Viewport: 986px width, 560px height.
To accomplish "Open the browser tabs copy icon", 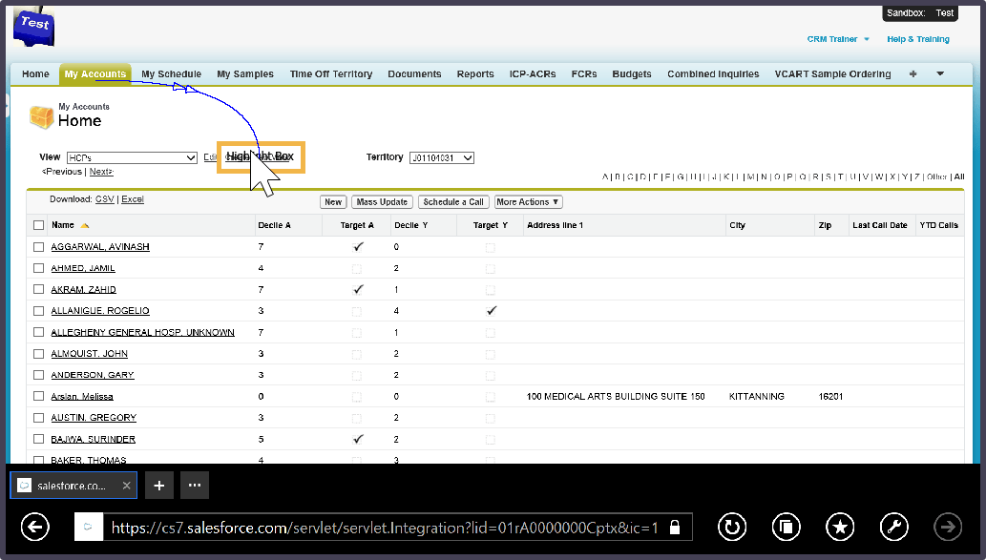I will (786, 527).
